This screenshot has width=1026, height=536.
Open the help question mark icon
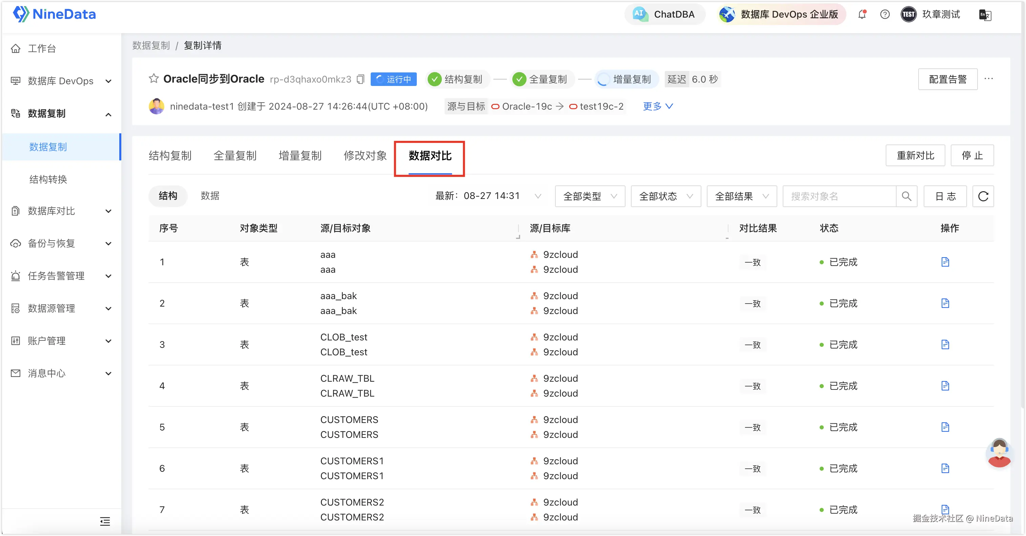(x=885, y=14)
